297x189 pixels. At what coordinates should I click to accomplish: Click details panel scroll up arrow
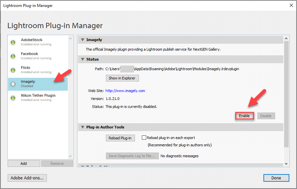click(x=286, y=38)
